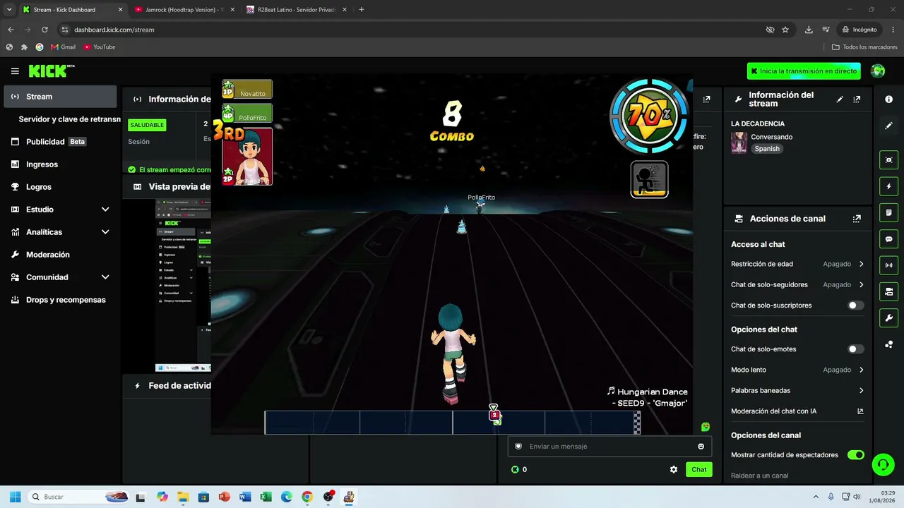Click the broadcast signal icon in the right rail
The width and height of the screenshot is (904, 508).
888,265
